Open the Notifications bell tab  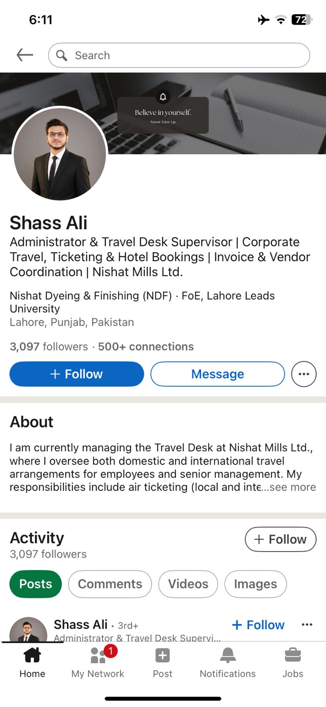(x=228, y=661)
